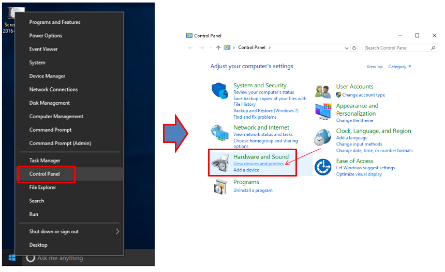Open the Programs disc icon
This screenshot has width=445, height=272.
click(x=220, y=187)
